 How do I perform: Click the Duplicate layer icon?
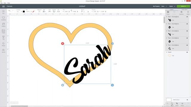(x=181, y=12)
